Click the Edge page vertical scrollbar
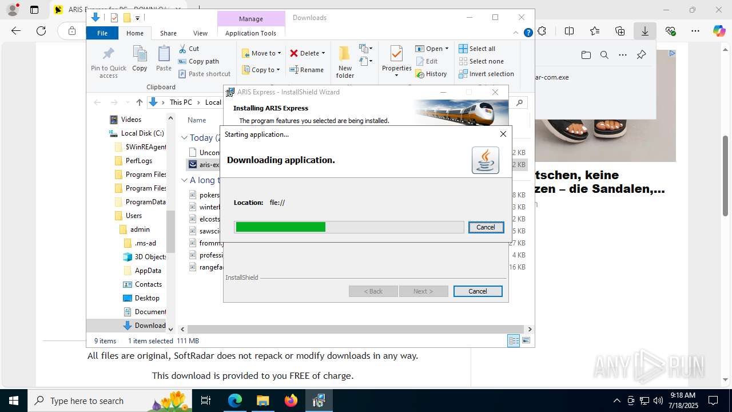The image size is (732, 412). click(726, 176)
